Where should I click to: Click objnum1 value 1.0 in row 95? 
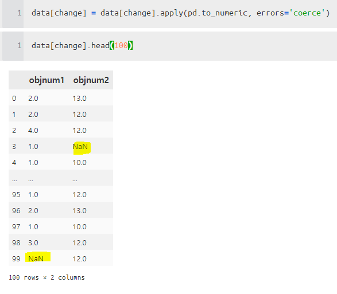33,194
